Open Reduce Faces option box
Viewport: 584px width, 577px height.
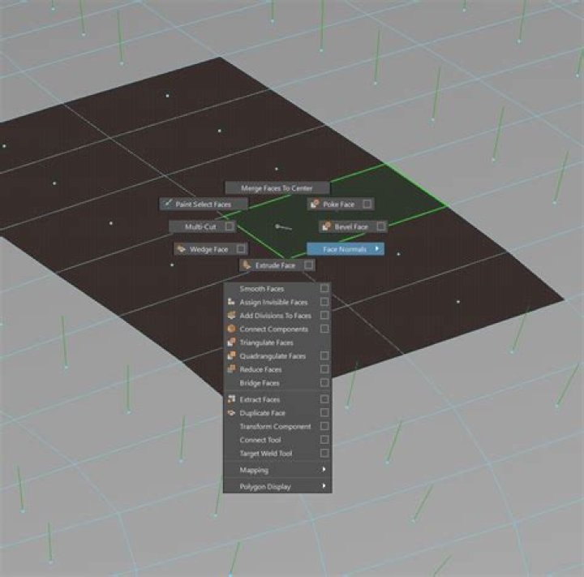tap(324, 369)
